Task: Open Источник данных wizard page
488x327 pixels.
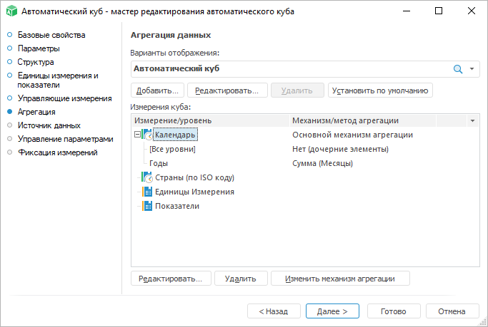Action: [x=49, y=125]
